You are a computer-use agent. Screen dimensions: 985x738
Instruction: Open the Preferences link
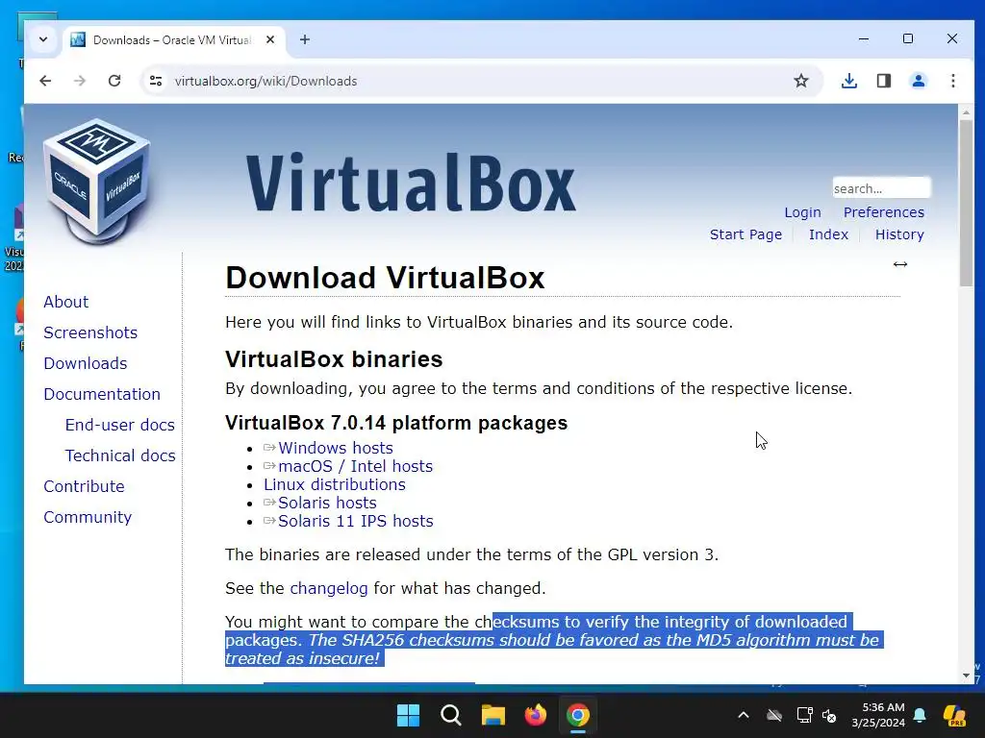pos(883,212)
